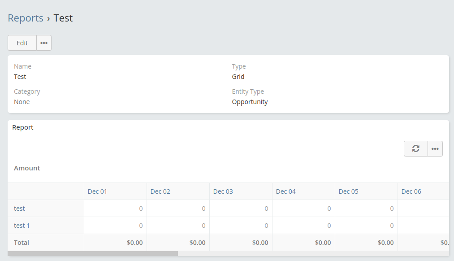Click the Edit button
This screenshot has width=454, height=261.
point(22,43)
